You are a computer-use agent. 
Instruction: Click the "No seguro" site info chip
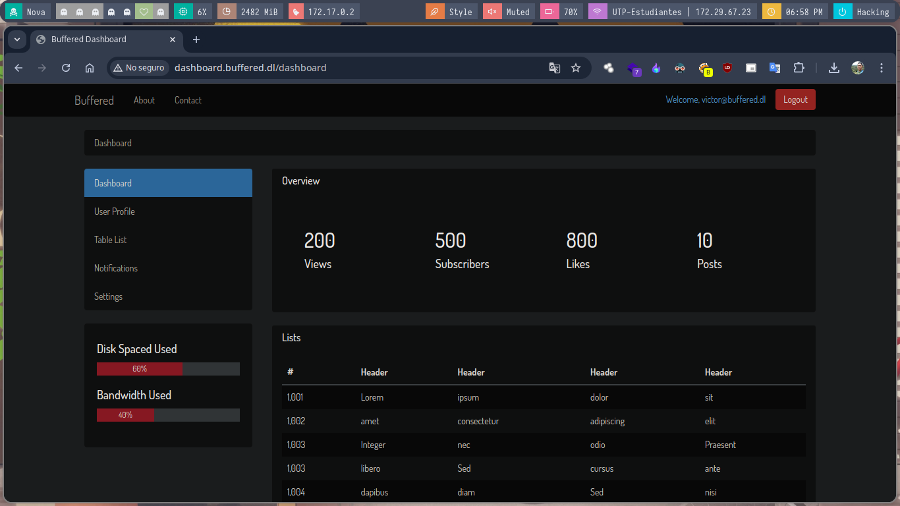pos(139,68)
